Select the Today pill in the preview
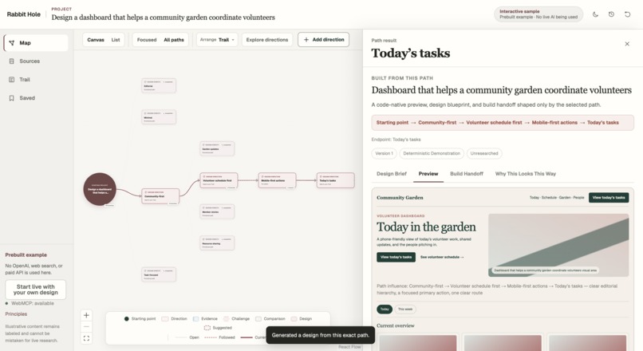 coord(385,310)
